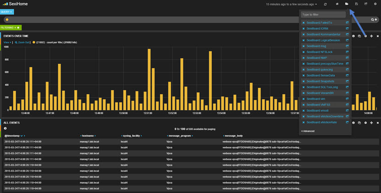Image resolution: width=381 pixels, height=193 pixels.
Task: Remove the Events Over Time panel
Action: 378,36
